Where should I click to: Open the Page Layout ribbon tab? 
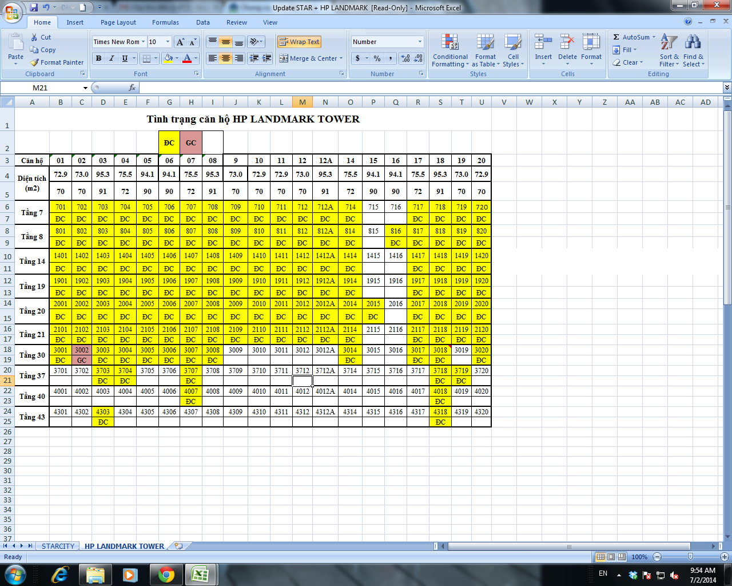click(x=118, y=22)
